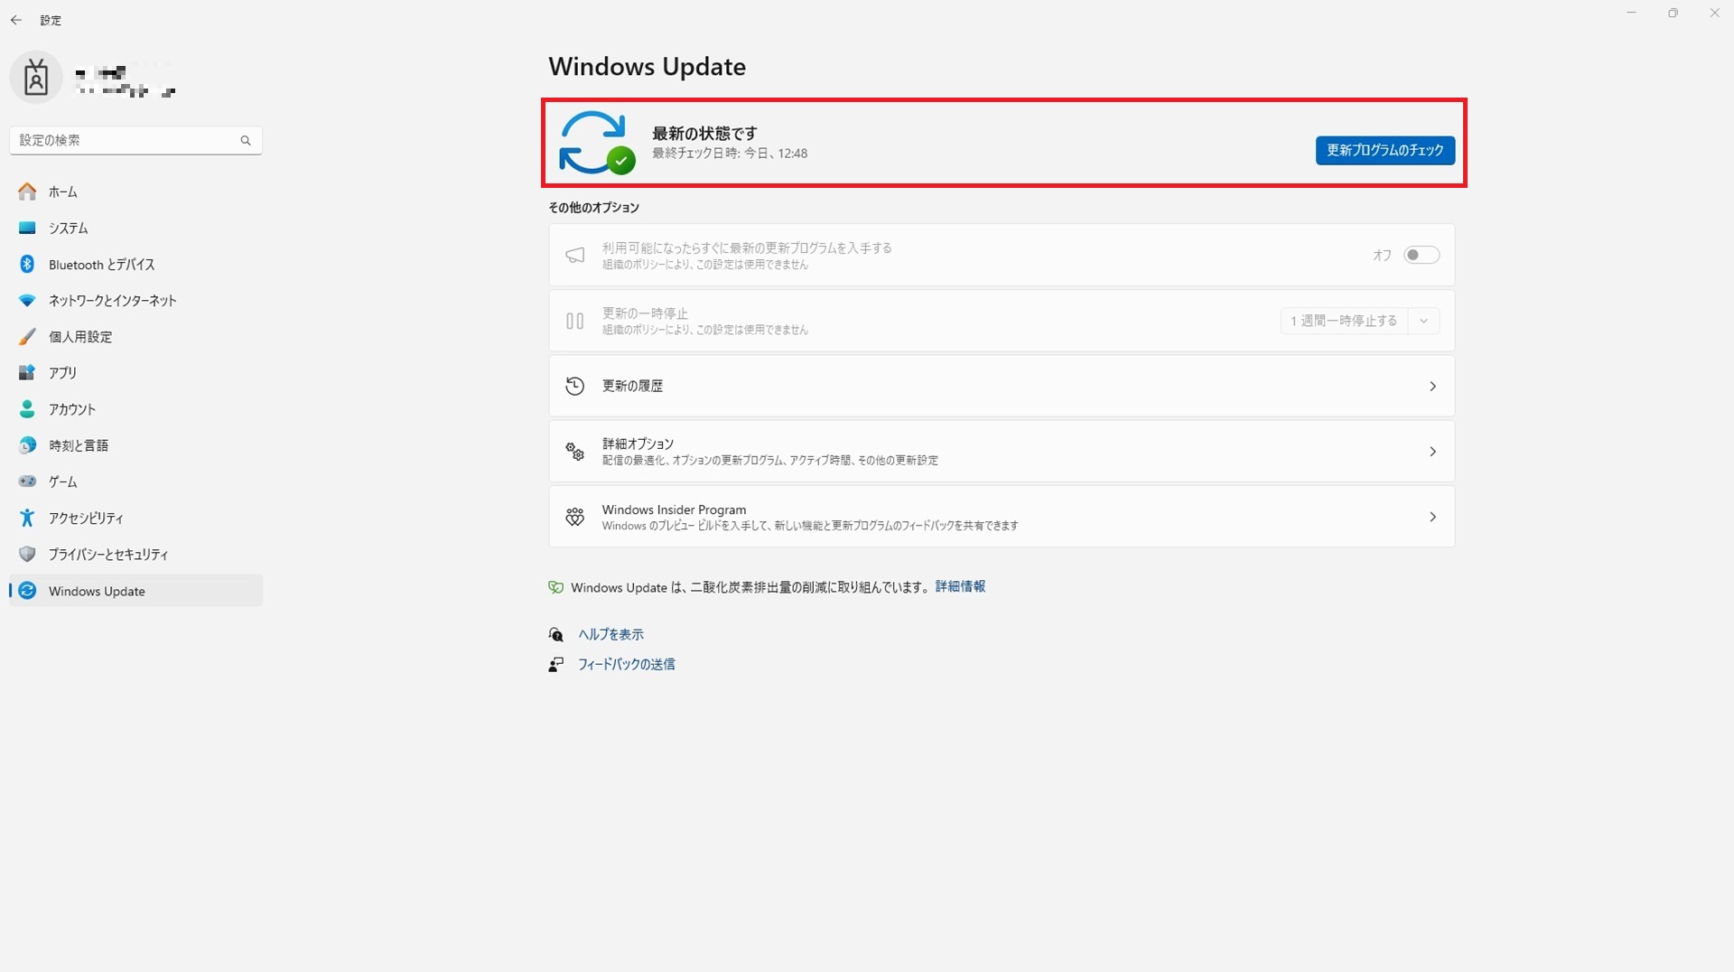Open the 詳細情報 link
Viewport: 1734px width, 972px height.
click(960, 587)
